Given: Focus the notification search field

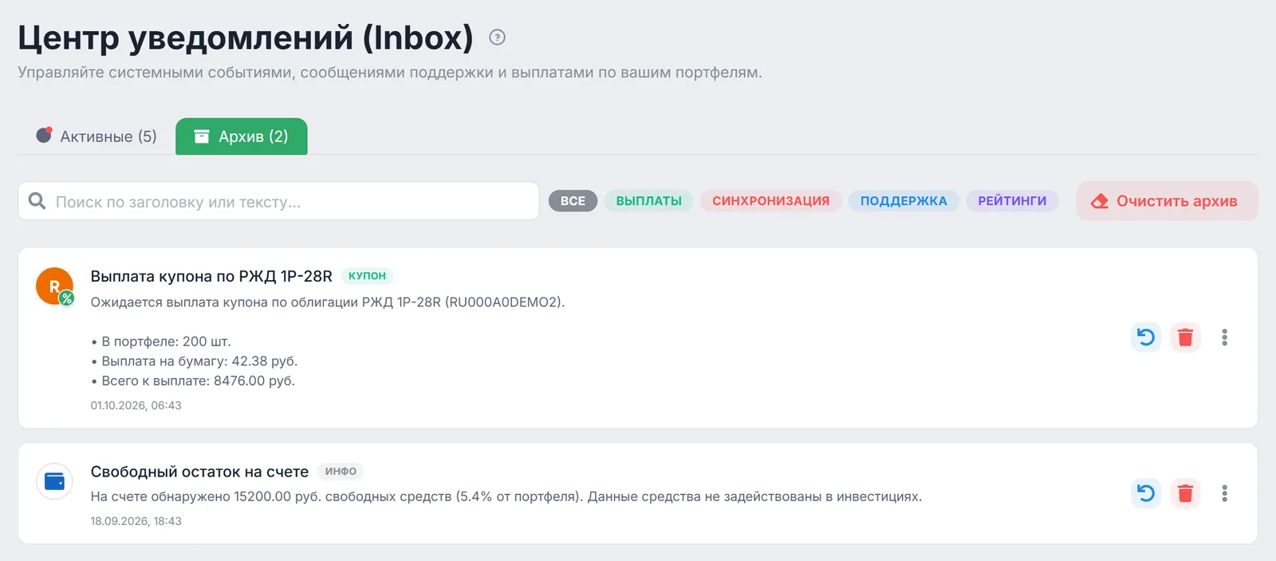Looking at the screenshot, I should pos(278,201).
